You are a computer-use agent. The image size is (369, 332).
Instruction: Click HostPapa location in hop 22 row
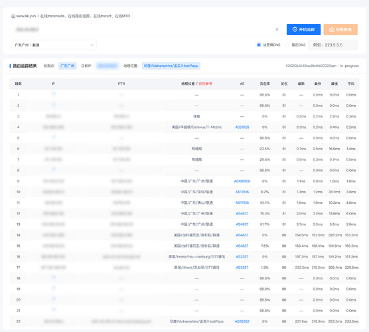pos(196,321)
